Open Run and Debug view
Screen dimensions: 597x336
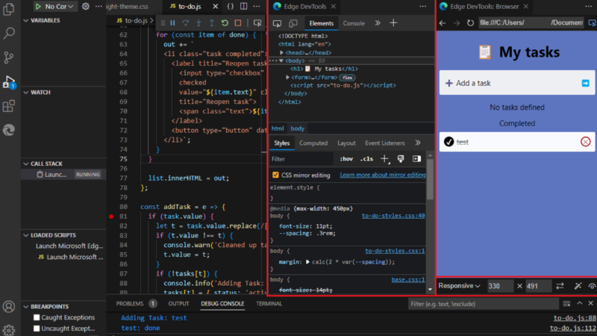(x=8, y=82)
